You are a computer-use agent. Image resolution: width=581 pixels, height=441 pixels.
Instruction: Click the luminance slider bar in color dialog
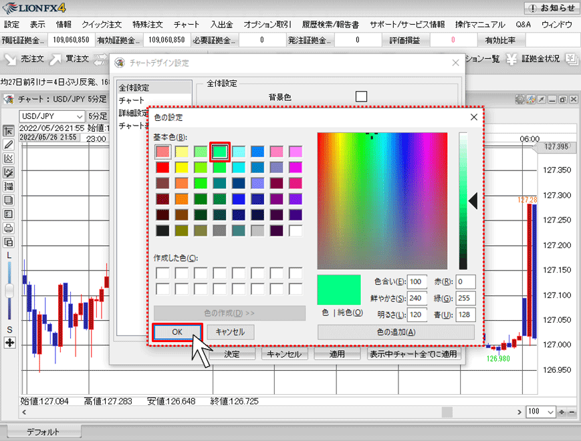pos(463,200)
